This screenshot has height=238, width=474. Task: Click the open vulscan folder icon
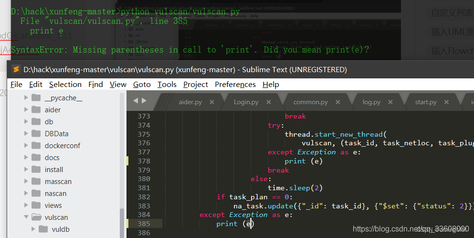(36, 217)
